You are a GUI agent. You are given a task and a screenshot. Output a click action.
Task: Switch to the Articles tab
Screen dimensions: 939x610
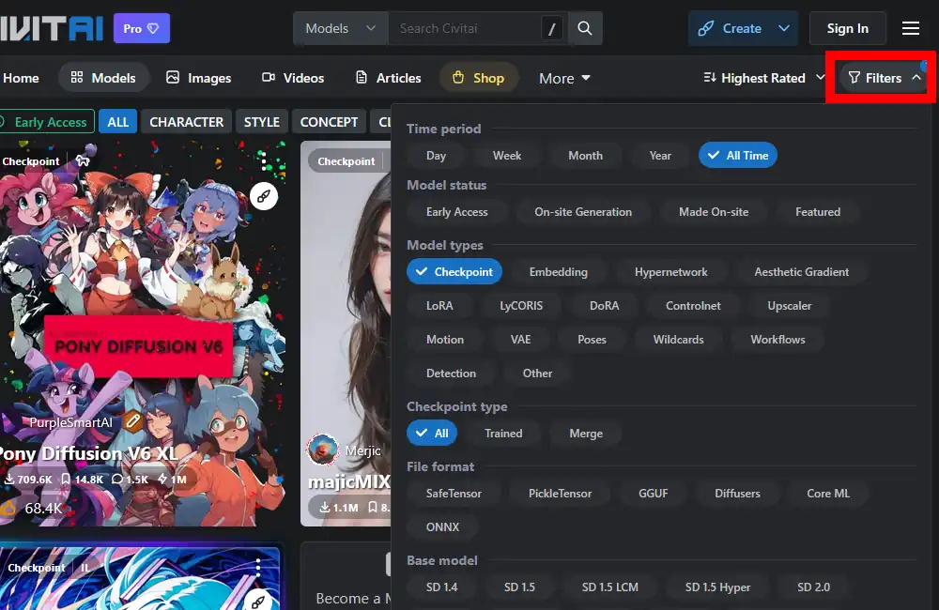pyautogui.click(x=388, y=78)
